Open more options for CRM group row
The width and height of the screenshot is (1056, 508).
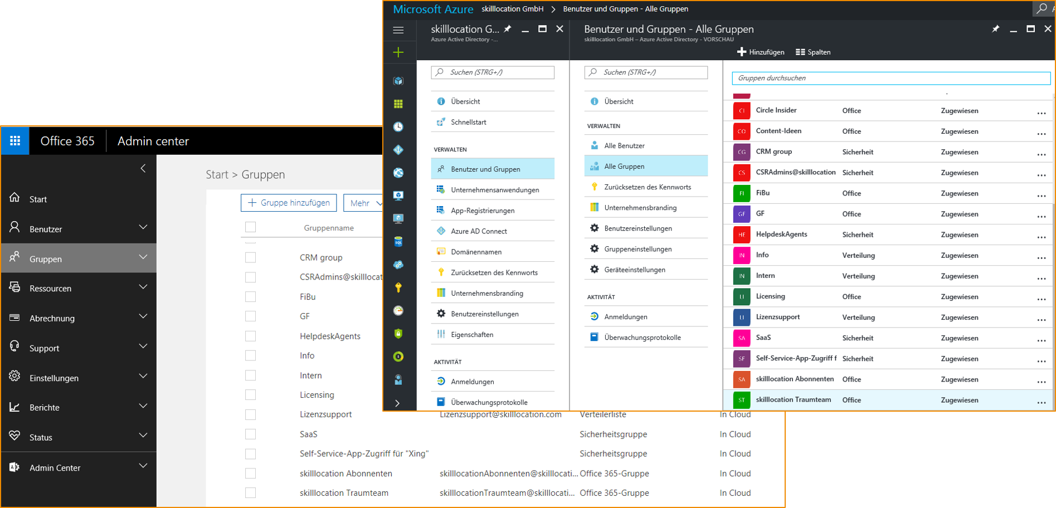click(x=1041, y=154)
